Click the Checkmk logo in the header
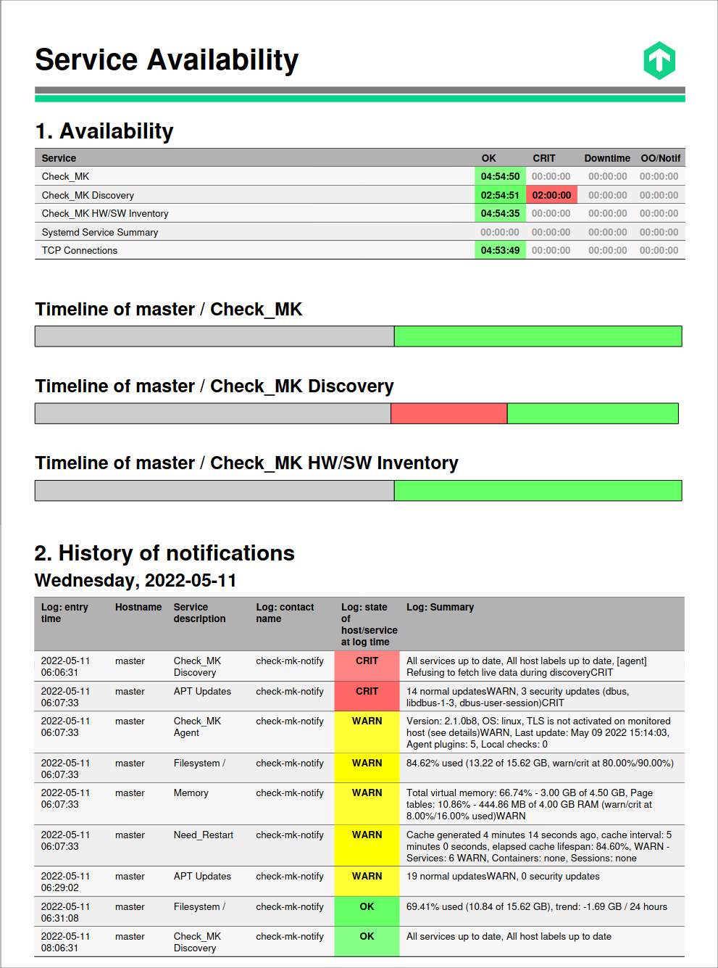Image resolution: width=718 pixels, height=968 pixels. (659, 60)
